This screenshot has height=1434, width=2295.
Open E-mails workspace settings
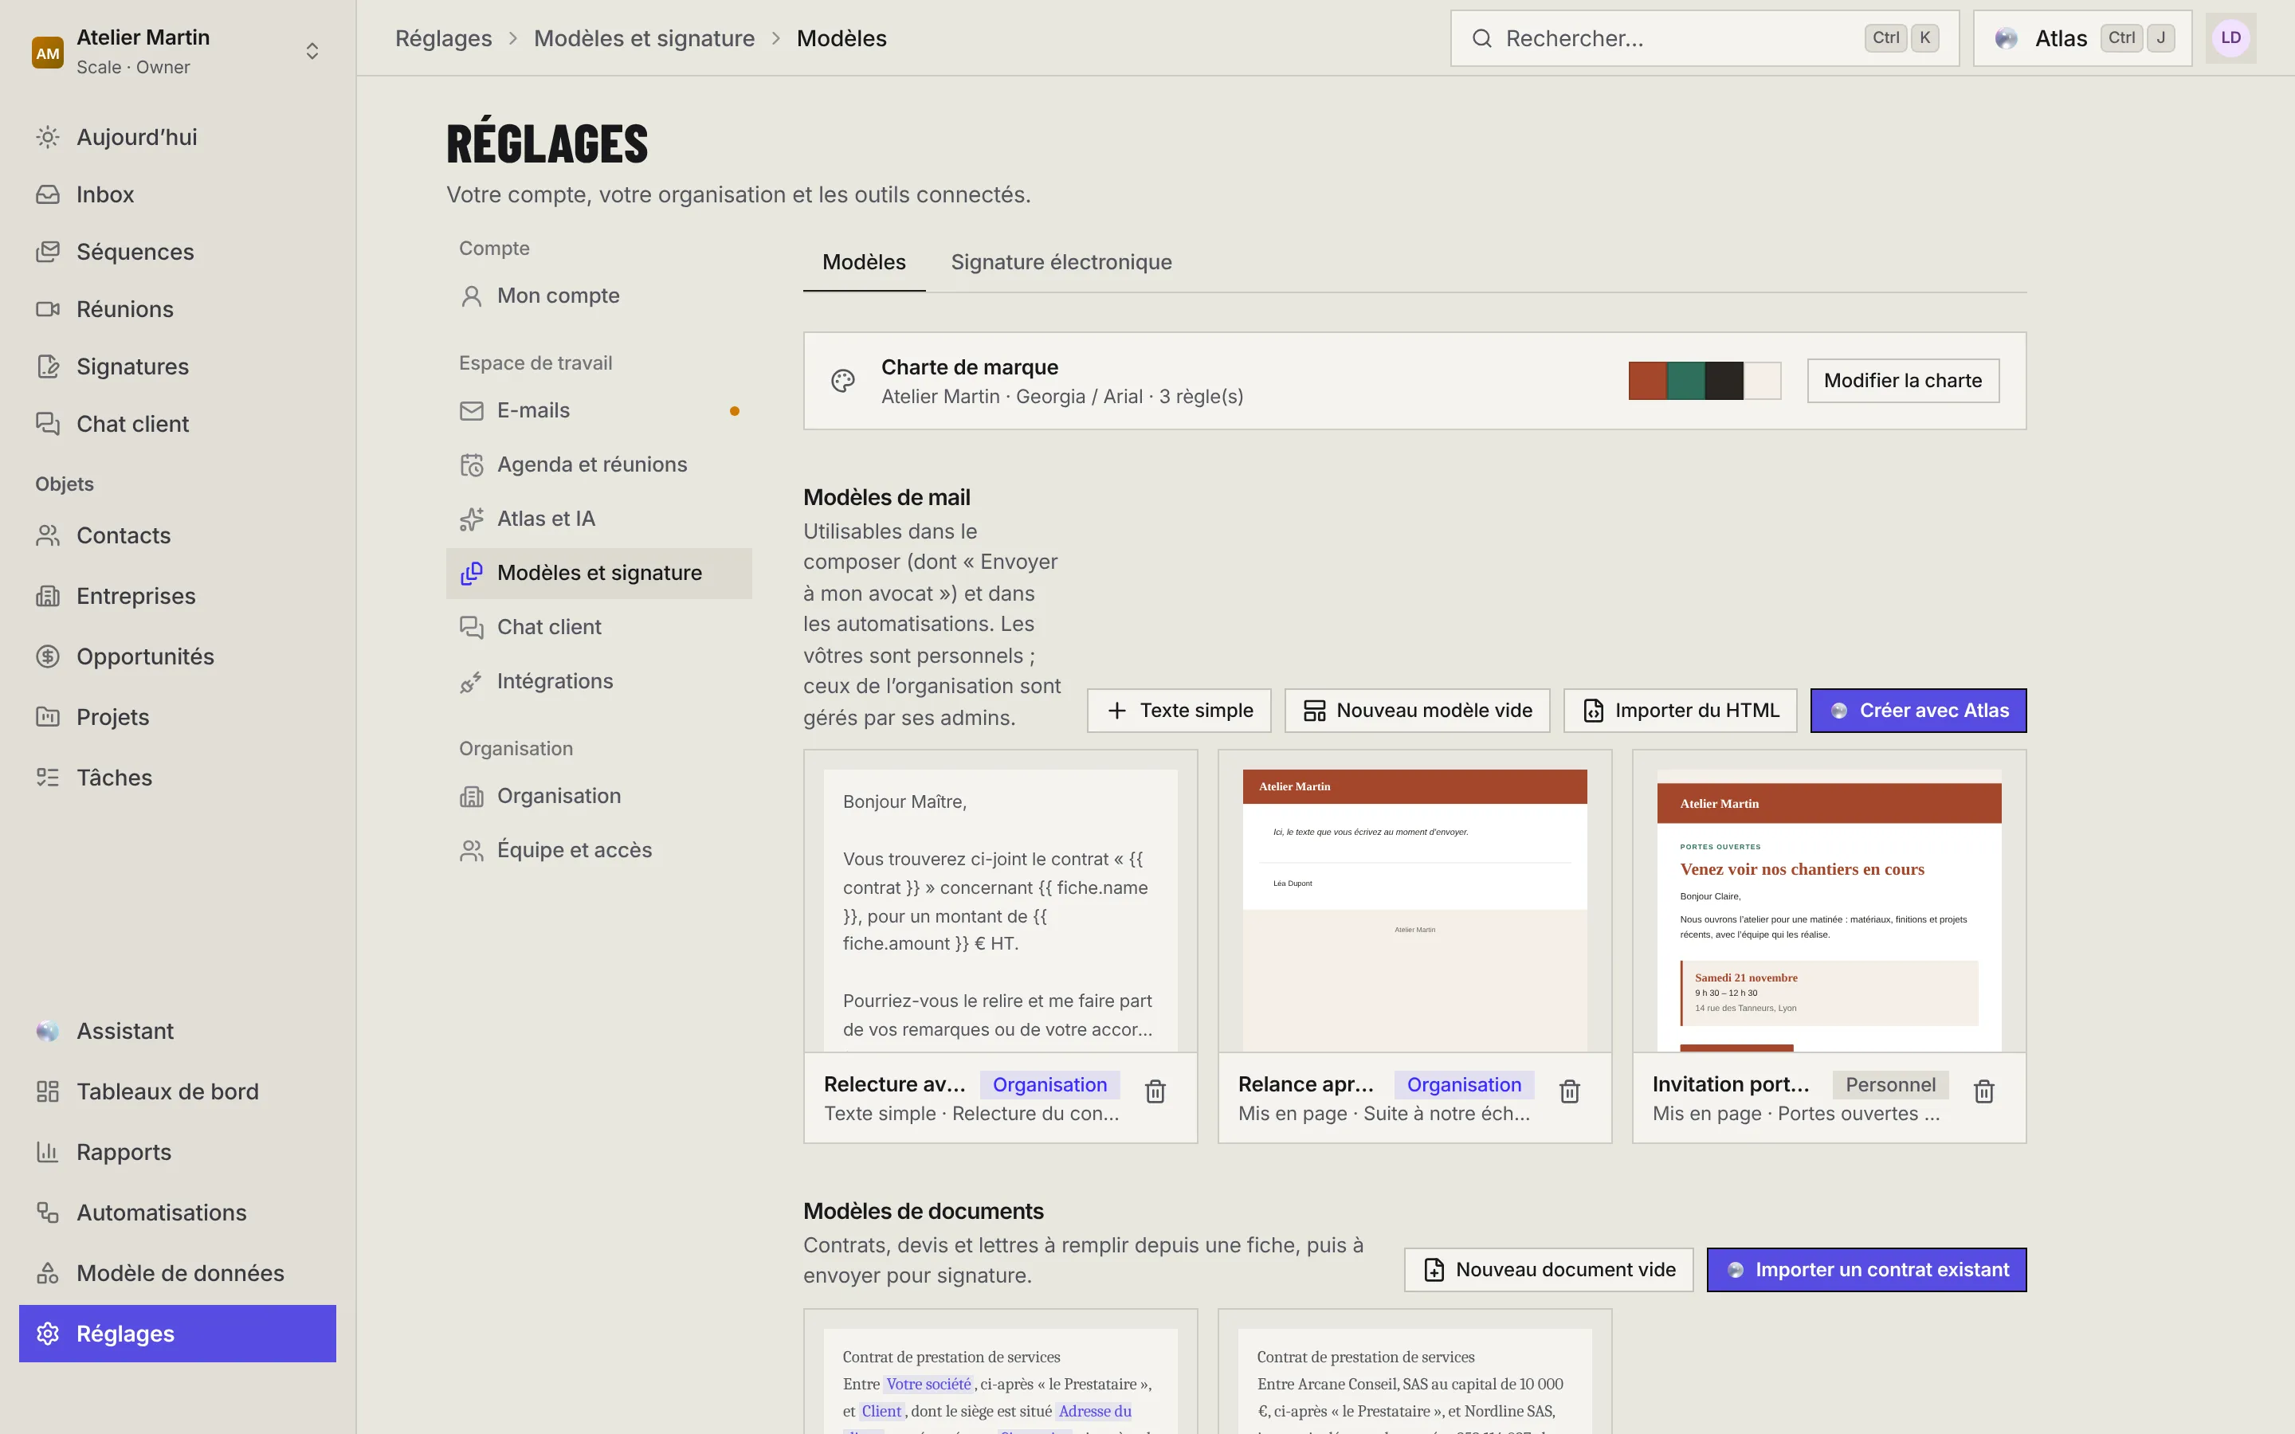pyautogui.click(x=599, y=410)
